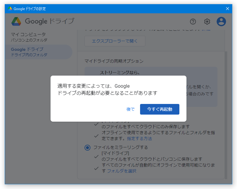Open settings via the gear icon
237x189 pixels.
pyautogui.click(x=207, y=22)
